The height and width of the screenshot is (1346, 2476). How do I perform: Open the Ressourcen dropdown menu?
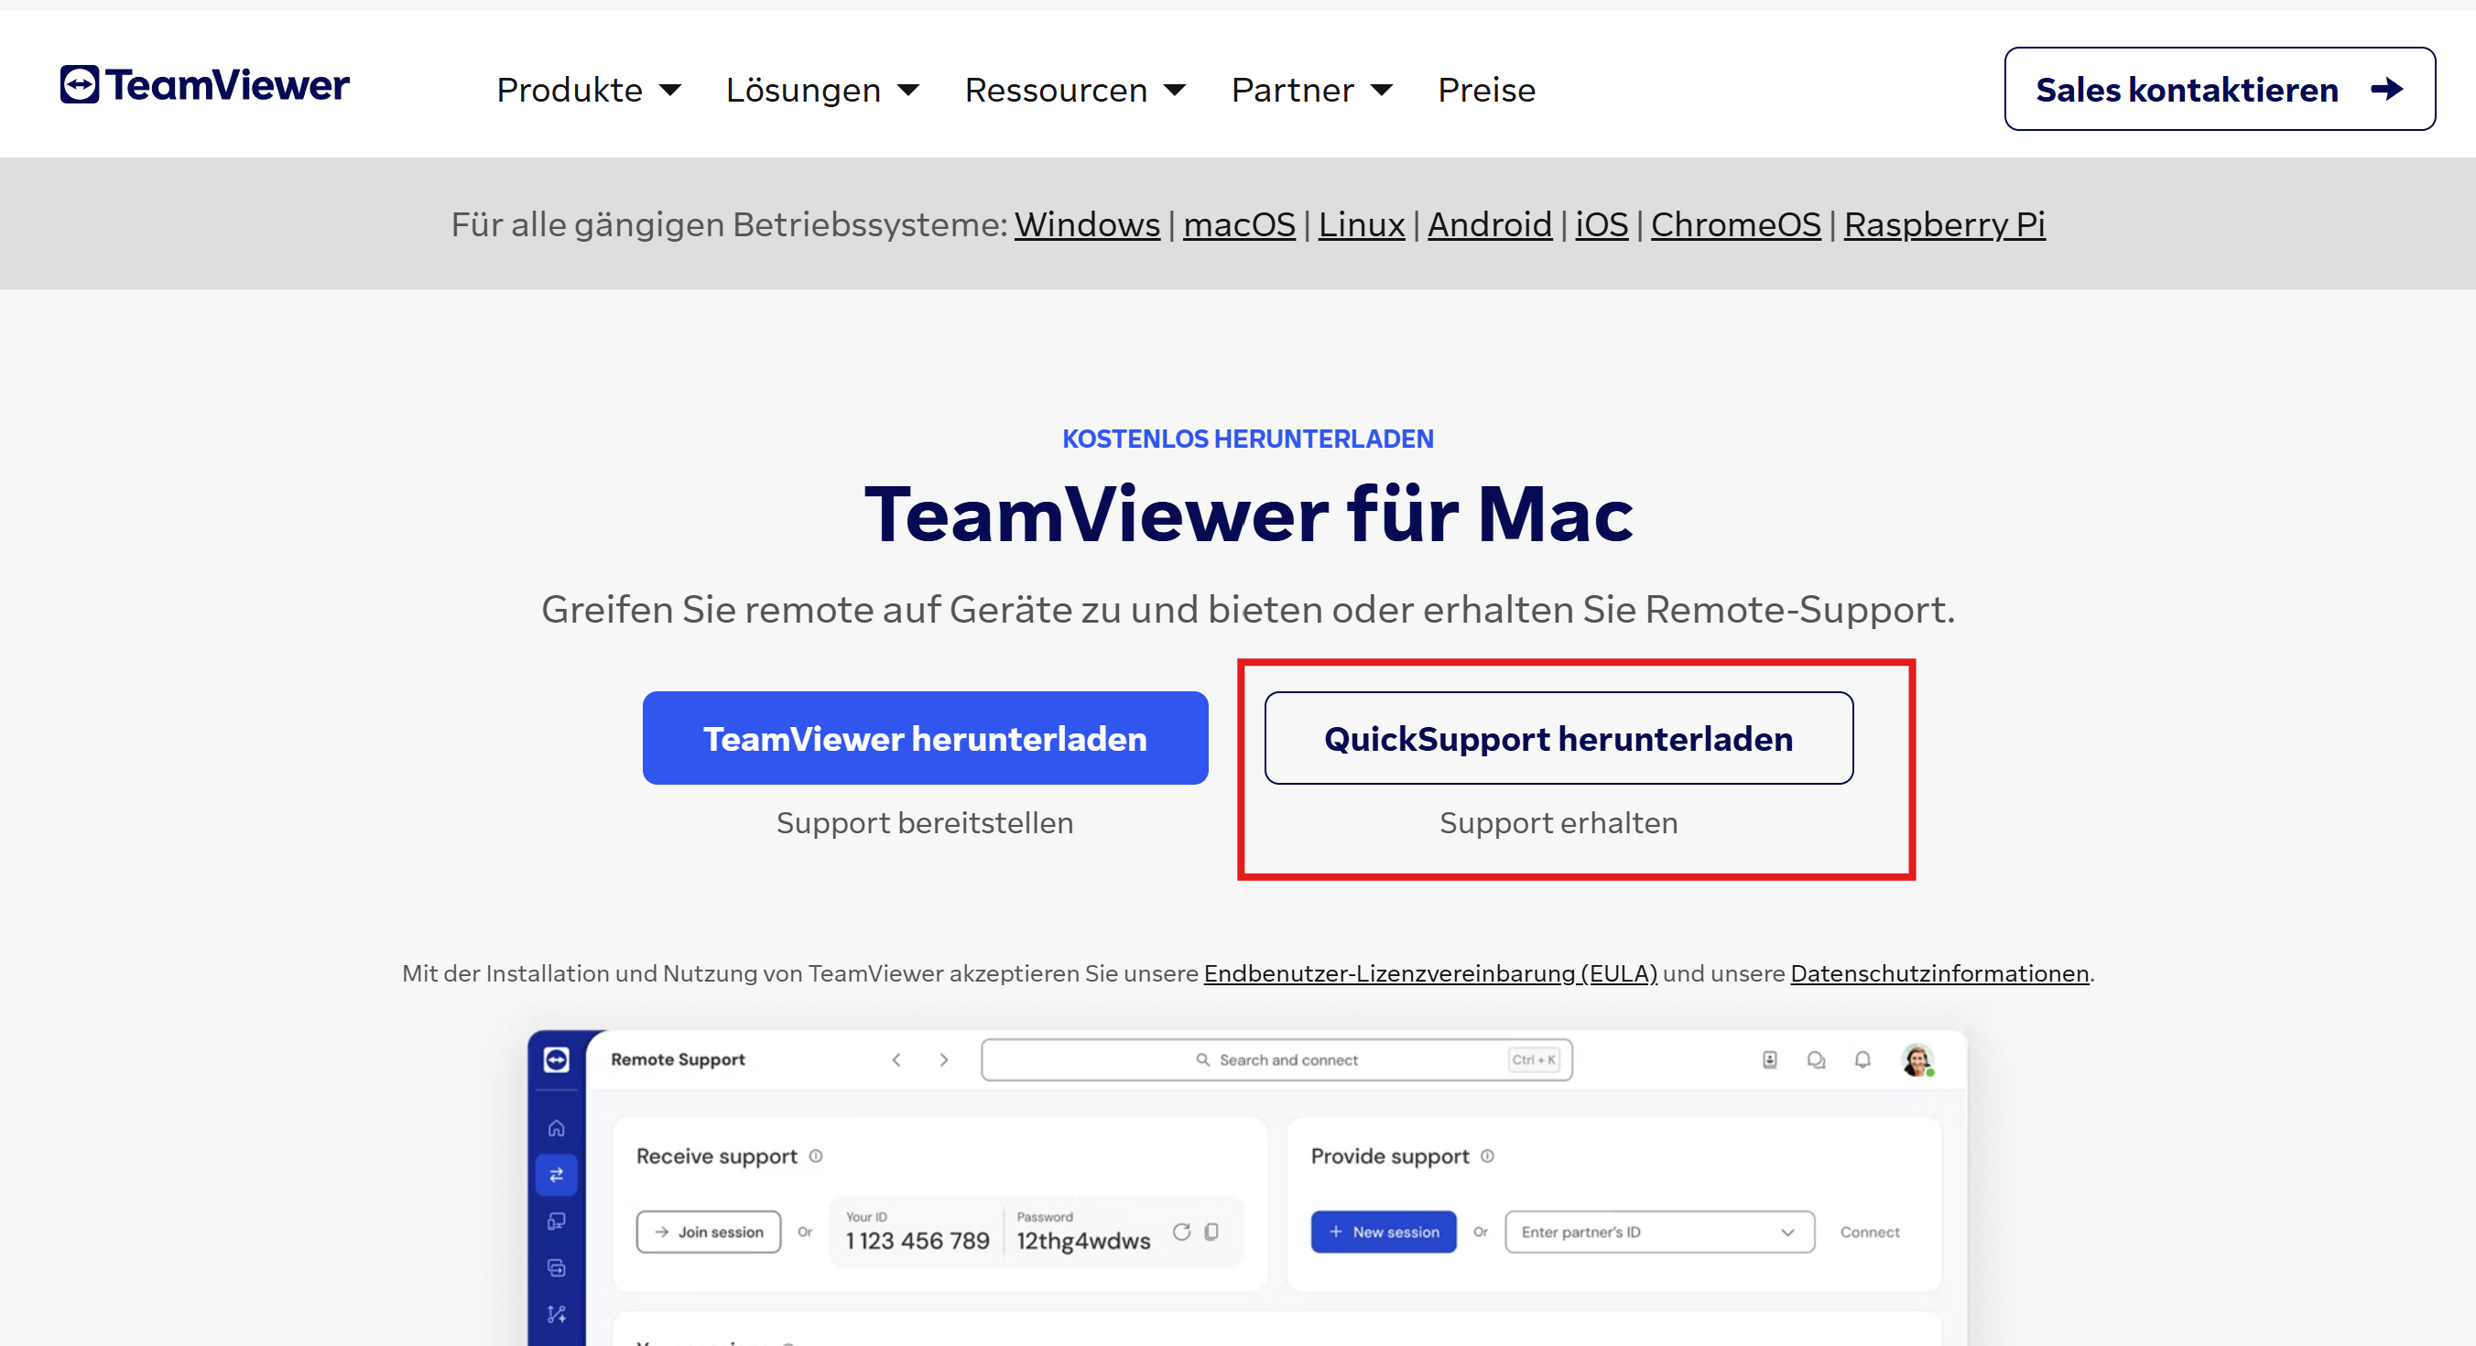[1075, 91]
